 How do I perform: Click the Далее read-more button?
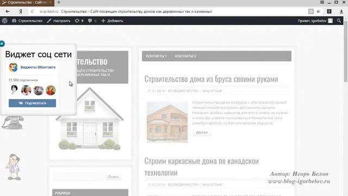202,132
